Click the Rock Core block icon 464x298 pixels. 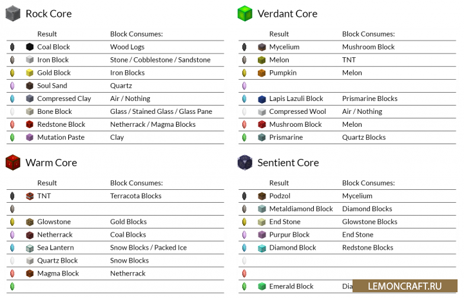[x=13, y=13]
